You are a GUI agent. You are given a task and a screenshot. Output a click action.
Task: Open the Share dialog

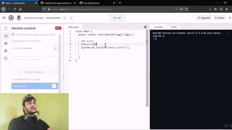click(219, 18)
